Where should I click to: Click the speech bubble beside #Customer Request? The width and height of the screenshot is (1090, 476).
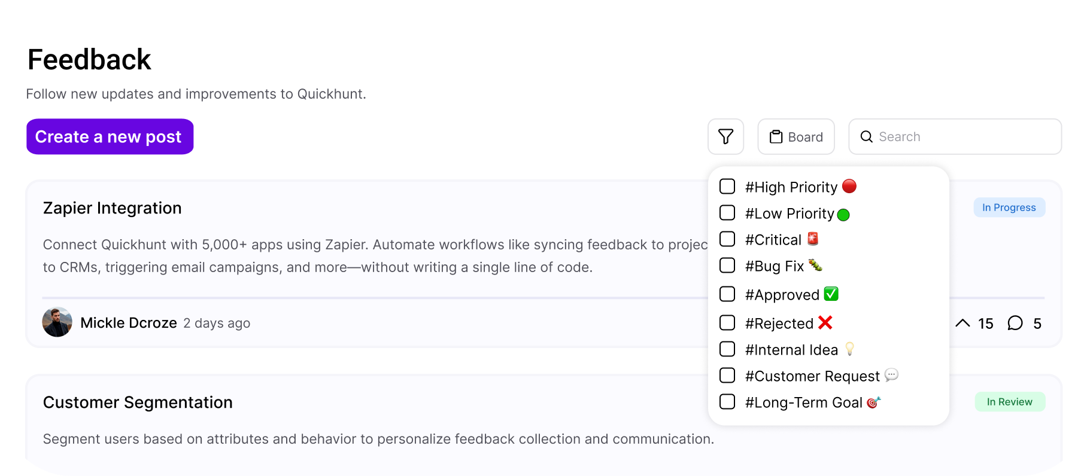click(891, 375)
